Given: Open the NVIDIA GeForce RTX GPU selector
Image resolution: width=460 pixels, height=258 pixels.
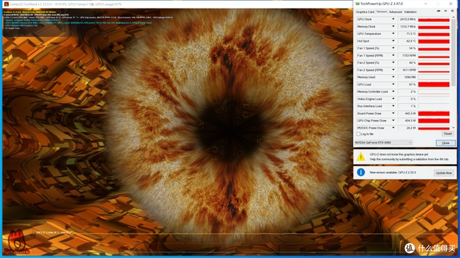Looking at the screenshot, I should 383,143.
